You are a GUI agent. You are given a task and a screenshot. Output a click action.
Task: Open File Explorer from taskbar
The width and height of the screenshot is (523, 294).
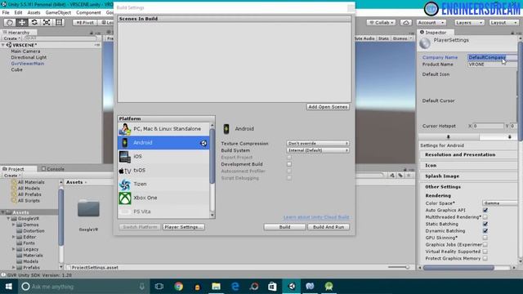216,287
